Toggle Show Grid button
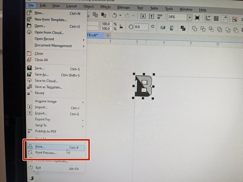The height and width of the screenshot is (182, 243). point(216,18)
